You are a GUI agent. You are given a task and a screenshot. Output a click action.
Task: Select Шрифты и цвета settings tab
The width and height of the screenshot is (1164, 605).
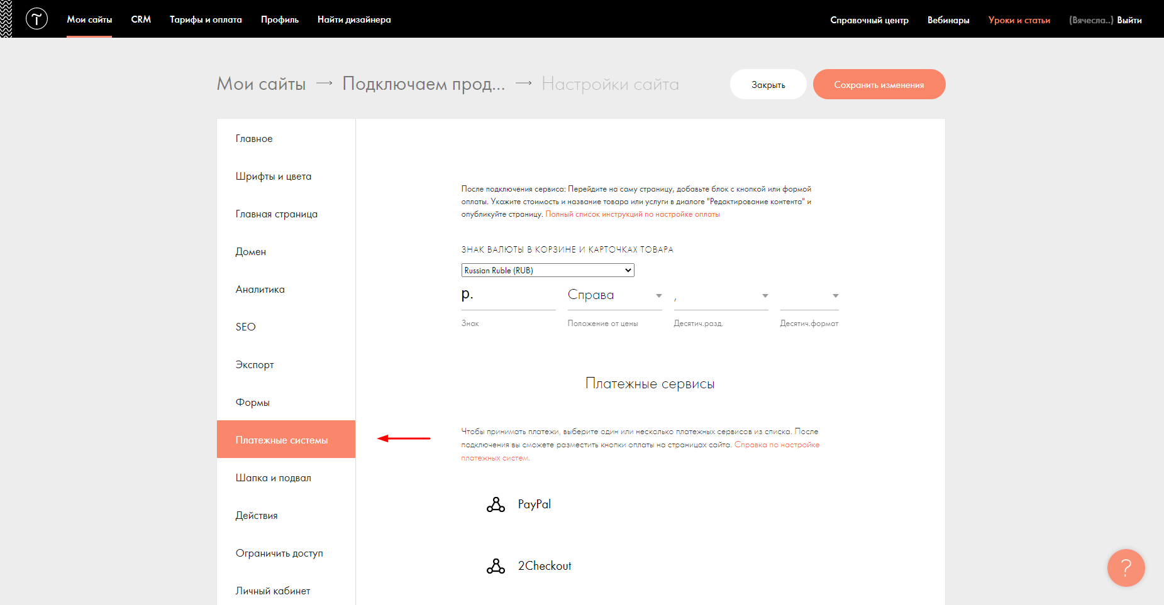[x=286, y=176]
